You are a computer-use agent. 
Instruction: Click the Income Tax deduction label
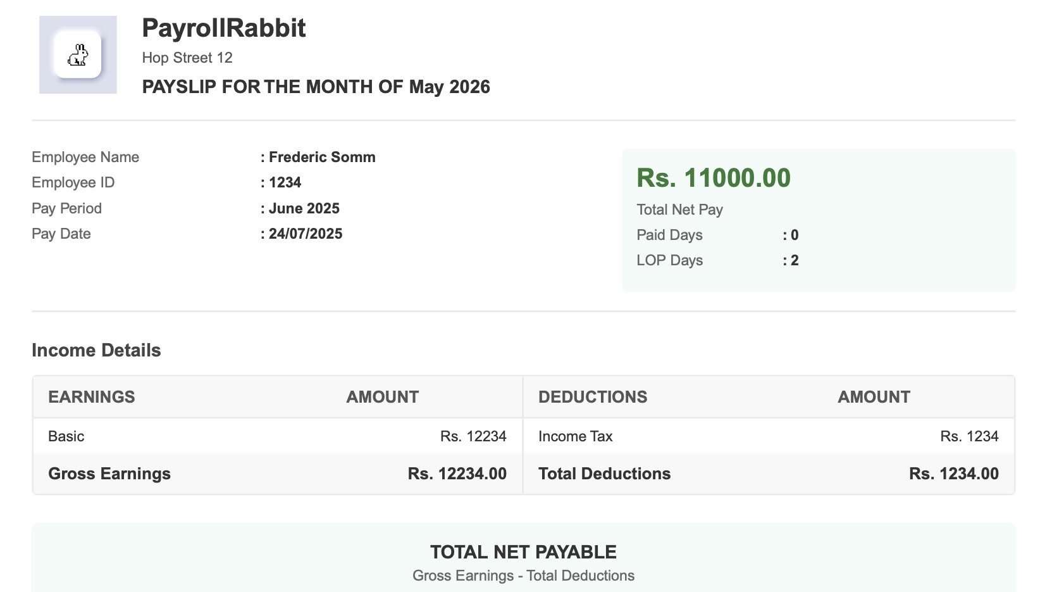(575, 436)
